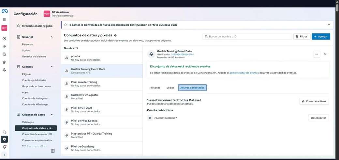The height and width of the screenshot is (160, 339).
Task: Open the three-dots more options button
Action: (x=317, y=54)
